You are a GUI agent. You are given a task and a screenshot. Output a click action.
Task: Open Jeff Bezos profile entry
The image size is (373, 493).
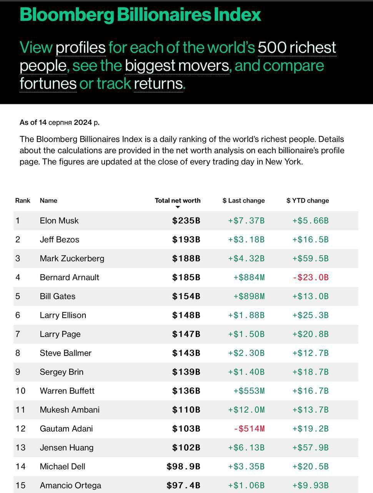pyautogui.click(x=60, y=240)
